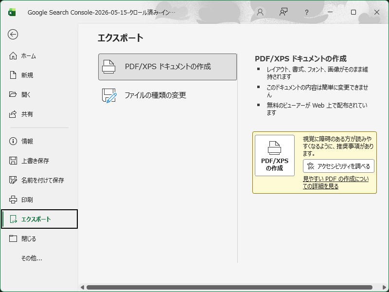
Task: Click the feedback person icon
Action: tap(283, 12)
